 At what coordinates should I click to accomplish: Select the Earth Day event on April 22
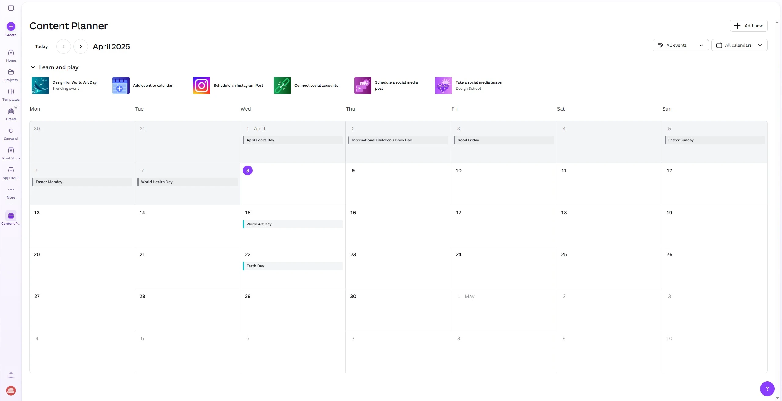tap(292, 266)
